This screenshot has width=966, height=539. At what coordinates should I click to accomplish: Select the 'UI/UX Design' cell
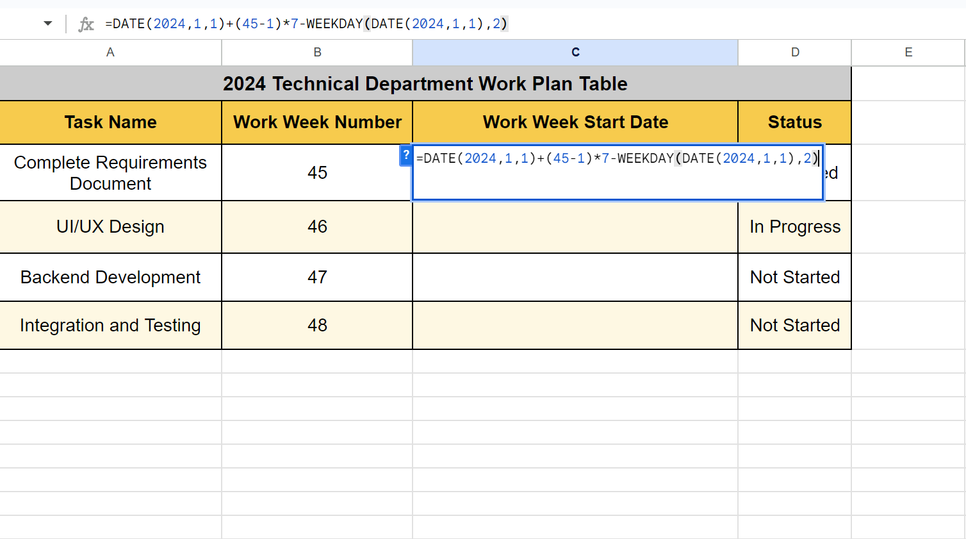point(110,227)
